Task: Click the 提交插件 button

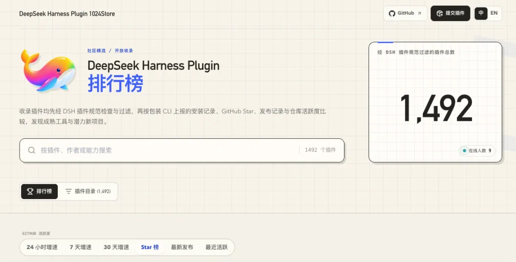Action: click(450, 13)
